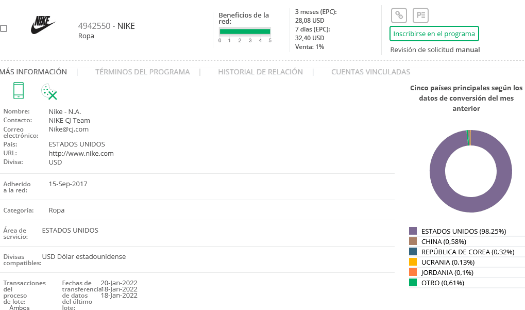525x310 pixels.
Task: Click the green mobile phone icon
Action: tap(19, 90)
